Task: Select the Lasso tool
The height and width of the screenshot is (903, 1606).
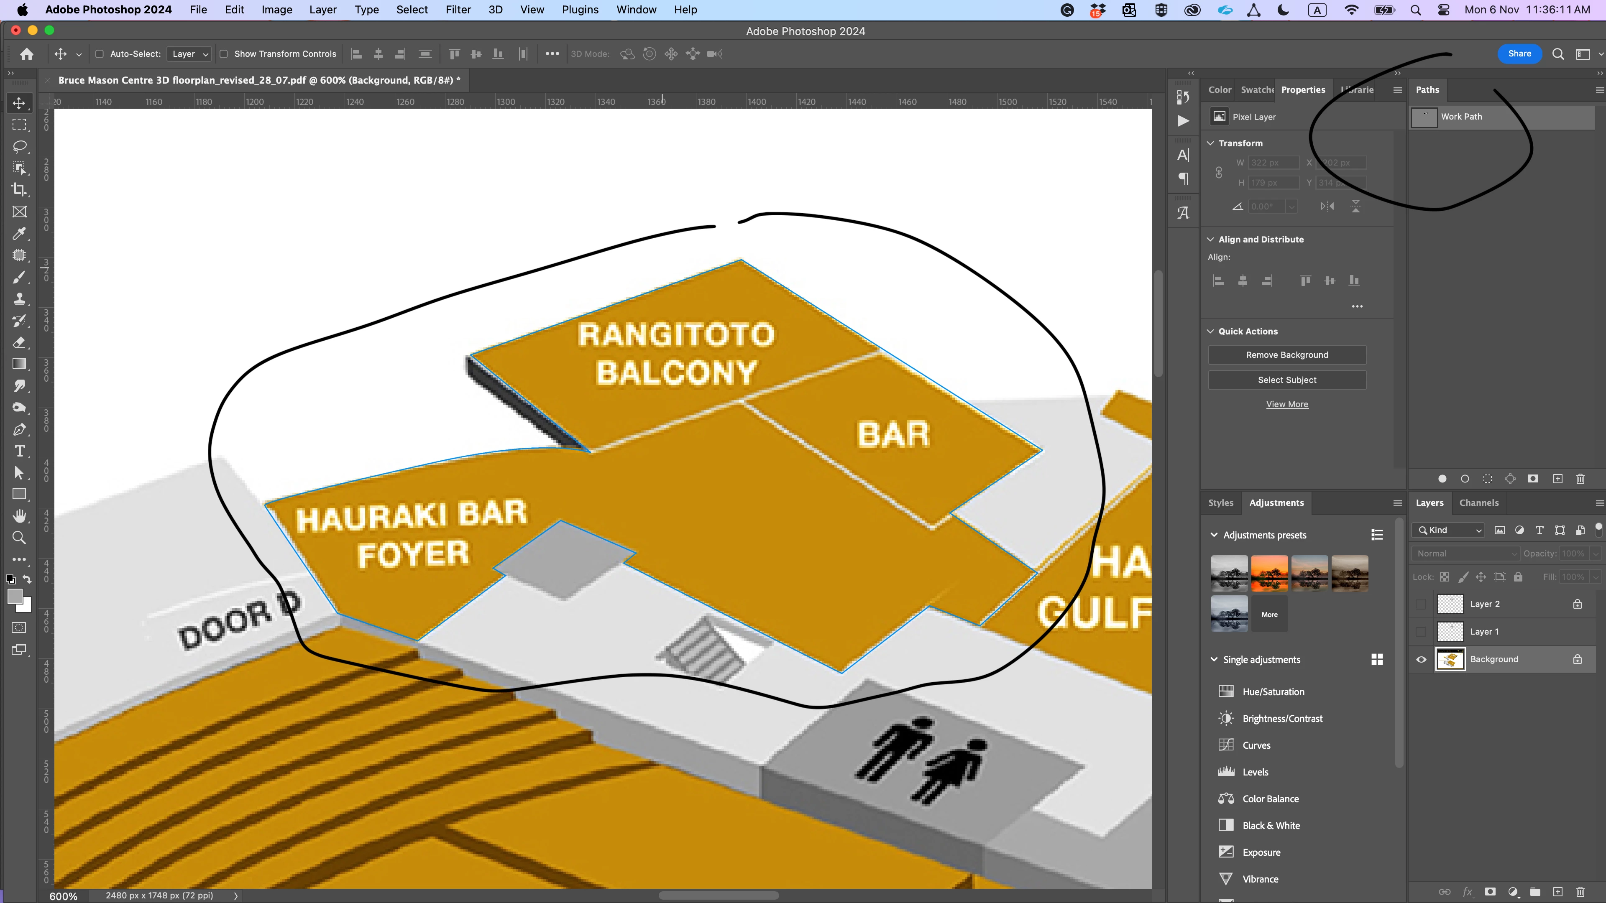Action: [x=19, y=146]
